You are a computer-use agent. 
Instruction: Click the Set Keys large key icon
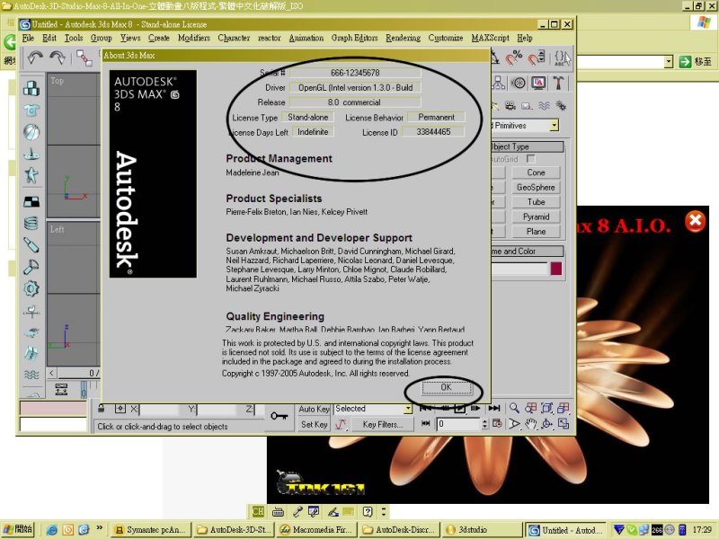tap(279, 416)
